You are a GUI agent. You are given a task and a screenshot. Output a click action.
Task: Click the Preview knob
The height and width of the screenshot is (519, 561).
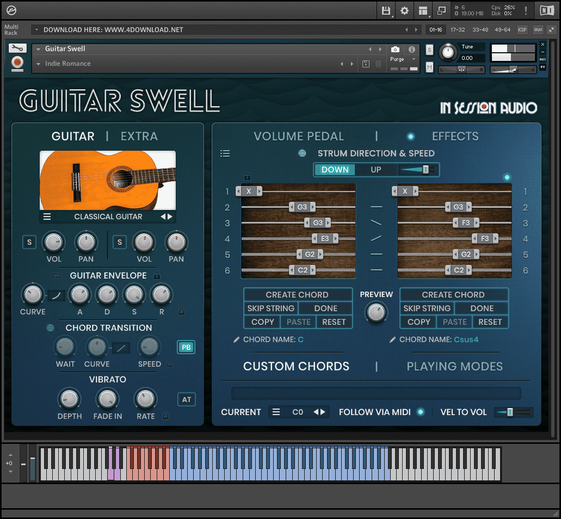pyautogui.click(x=376, y=312)
